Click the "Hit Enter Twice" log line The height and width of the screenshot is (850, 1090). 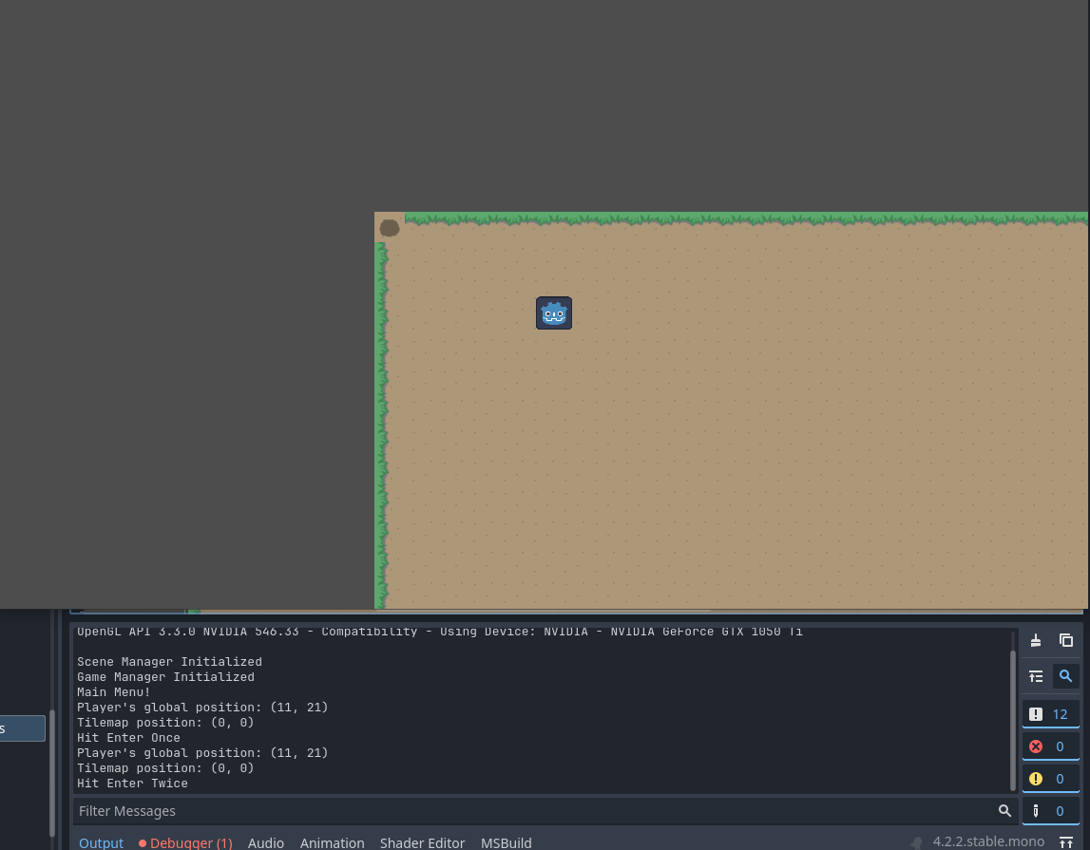coord(132,784)
